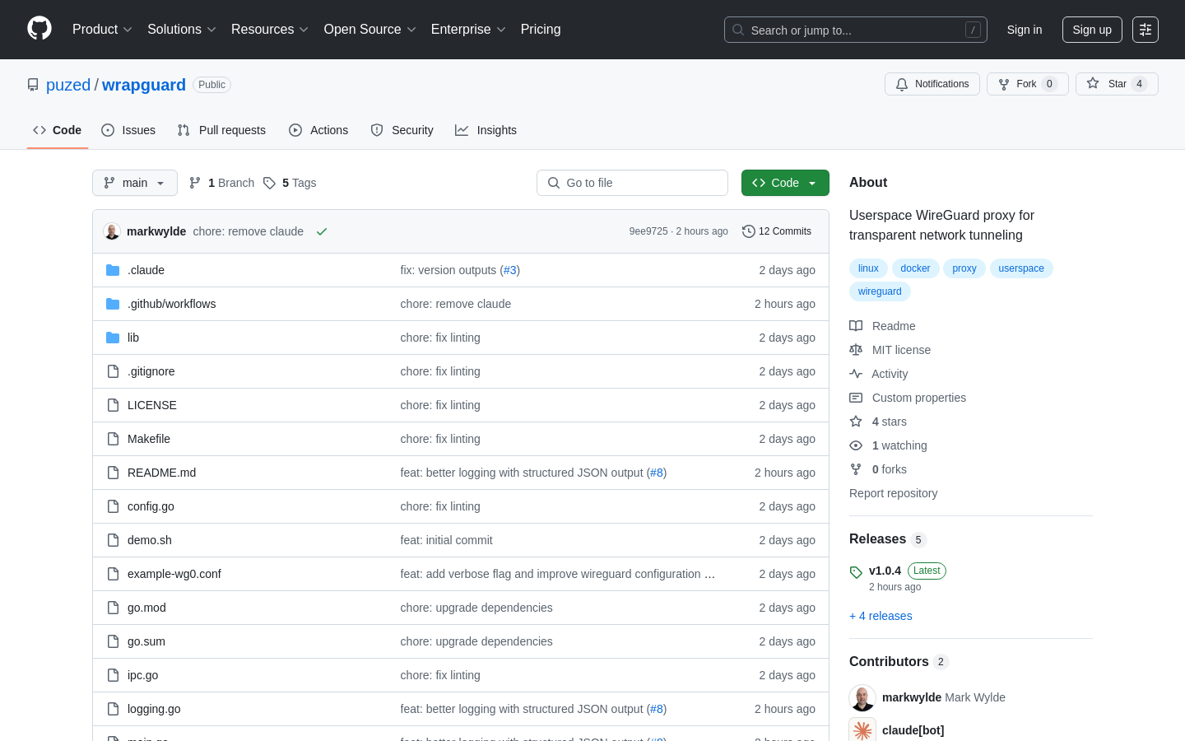Click the forks icon in About
1185x741 pixels.
(x=856, y=469)
